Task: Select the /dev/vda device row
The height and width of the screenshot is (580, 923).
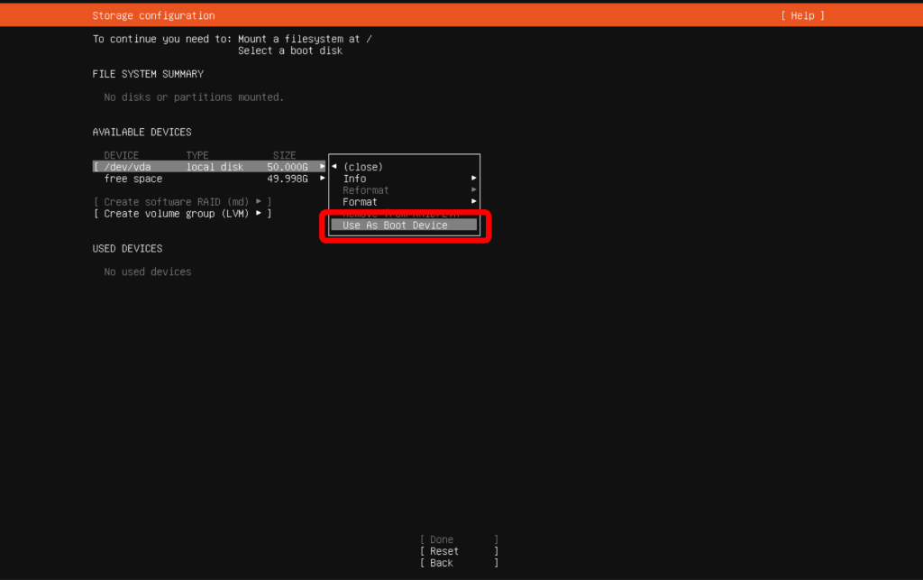Action: [x=209, y=167]
